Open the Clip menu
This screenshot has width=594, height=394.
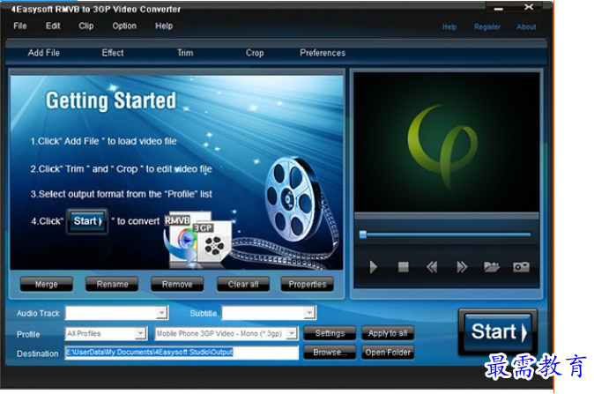tap(86, 26)
